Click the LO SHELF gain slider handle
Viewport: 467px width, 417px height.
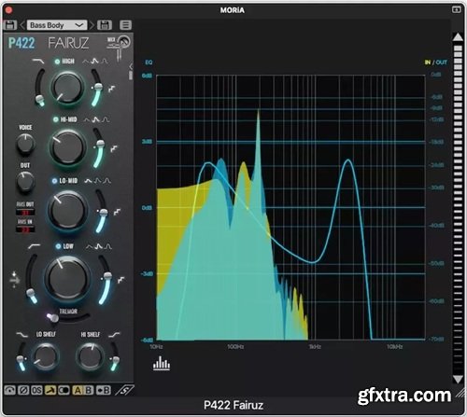[x=21, y=358]
